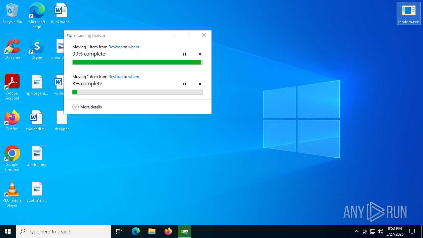Image resolution: width=423 pixels, height=238 pixels.
Task: Select the Google Chrome desktop shortcut
Action: click(12, 159)
